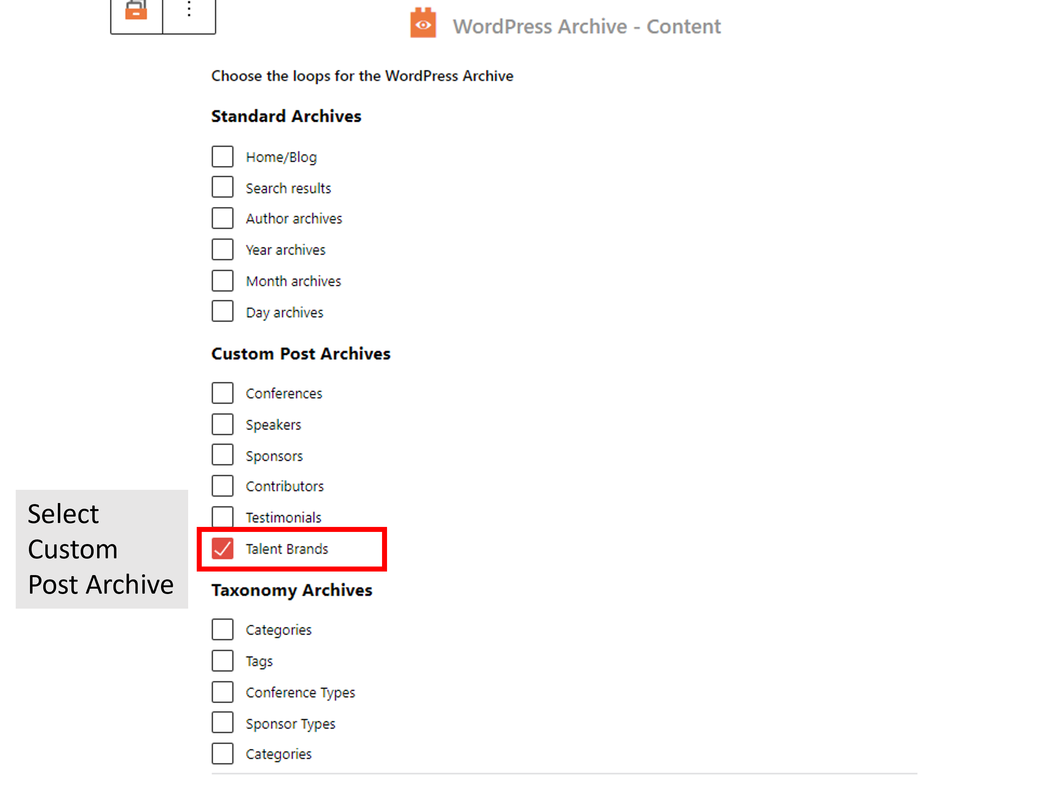
Task: Enable the first Categories taxonomy checkbox
Action: (223, 629)
